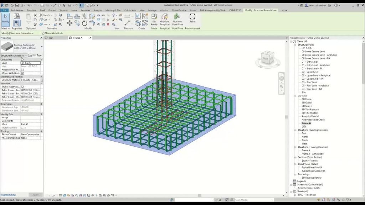Switch to the {3D} view tab
Screen dimensions: 365x205
tap(51, 38)
